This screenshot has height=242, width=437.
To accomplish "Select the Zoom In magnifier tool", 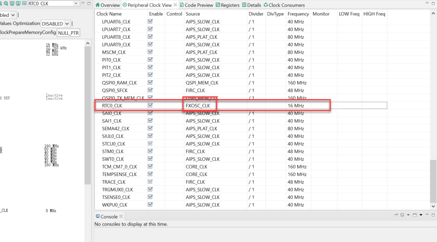I will click(1, 3).
